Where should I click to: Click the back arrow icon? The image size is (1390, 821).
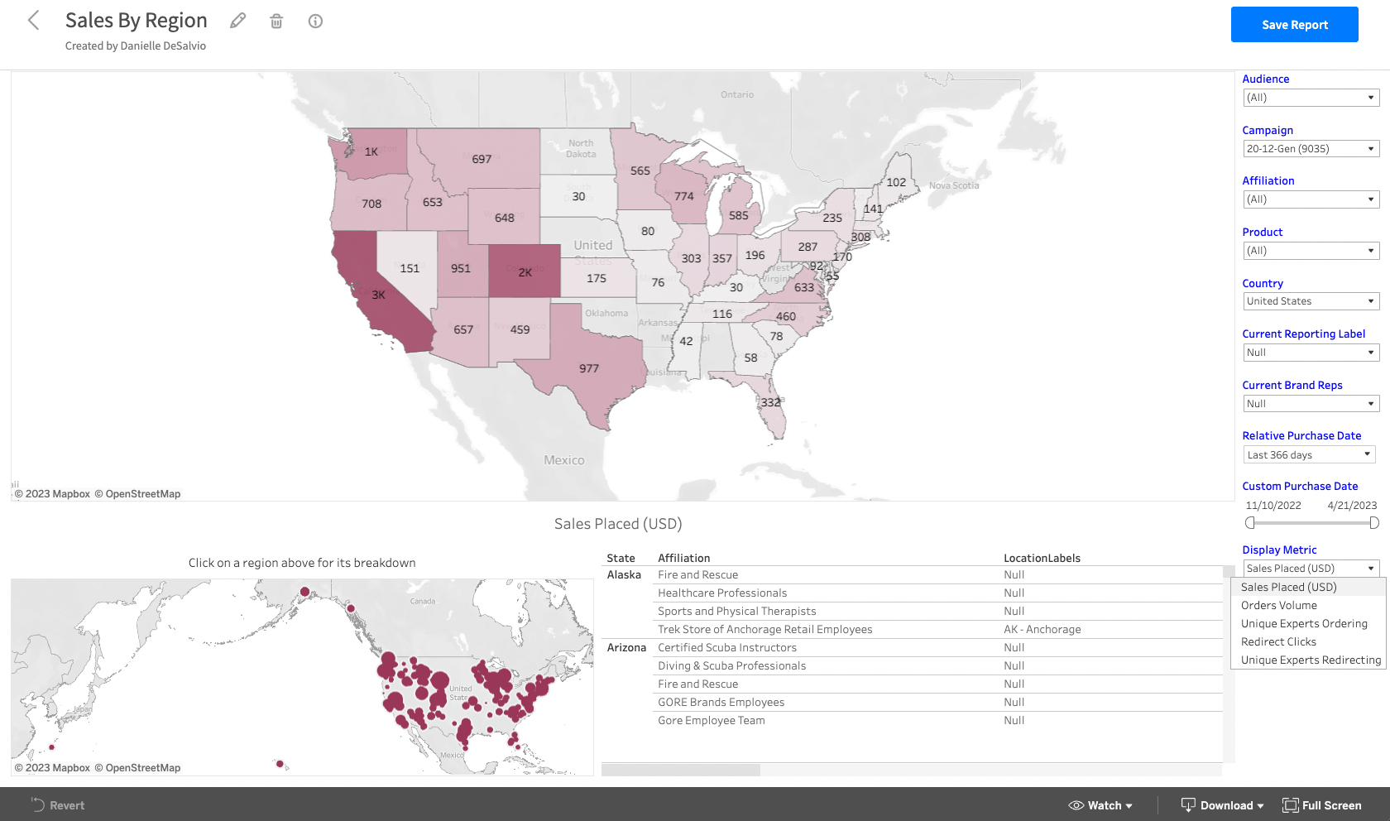(34, 21)
